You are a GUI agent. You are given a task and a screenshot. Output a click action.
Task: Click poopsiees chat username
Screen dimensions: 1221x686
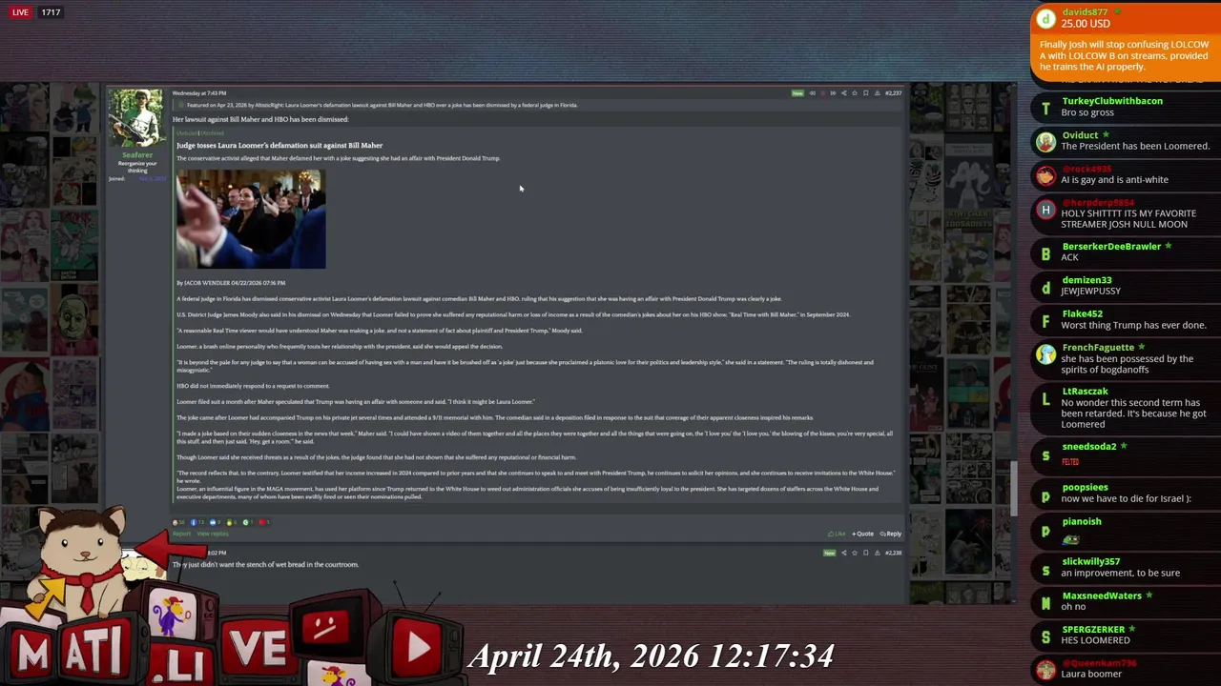click(x=1085, y=488)
